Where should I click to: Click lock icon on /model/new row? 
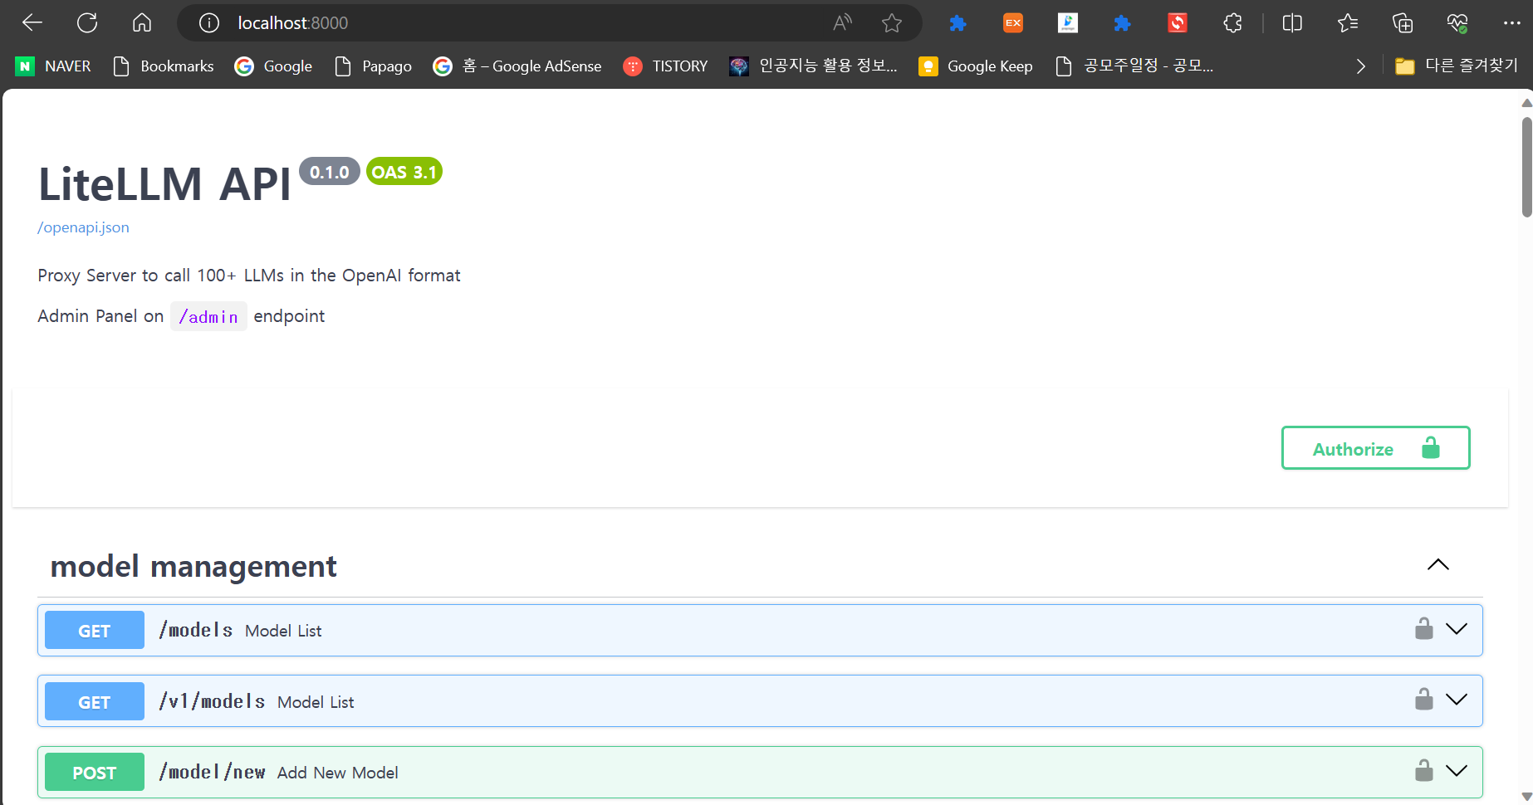[x=1424, y=770]
